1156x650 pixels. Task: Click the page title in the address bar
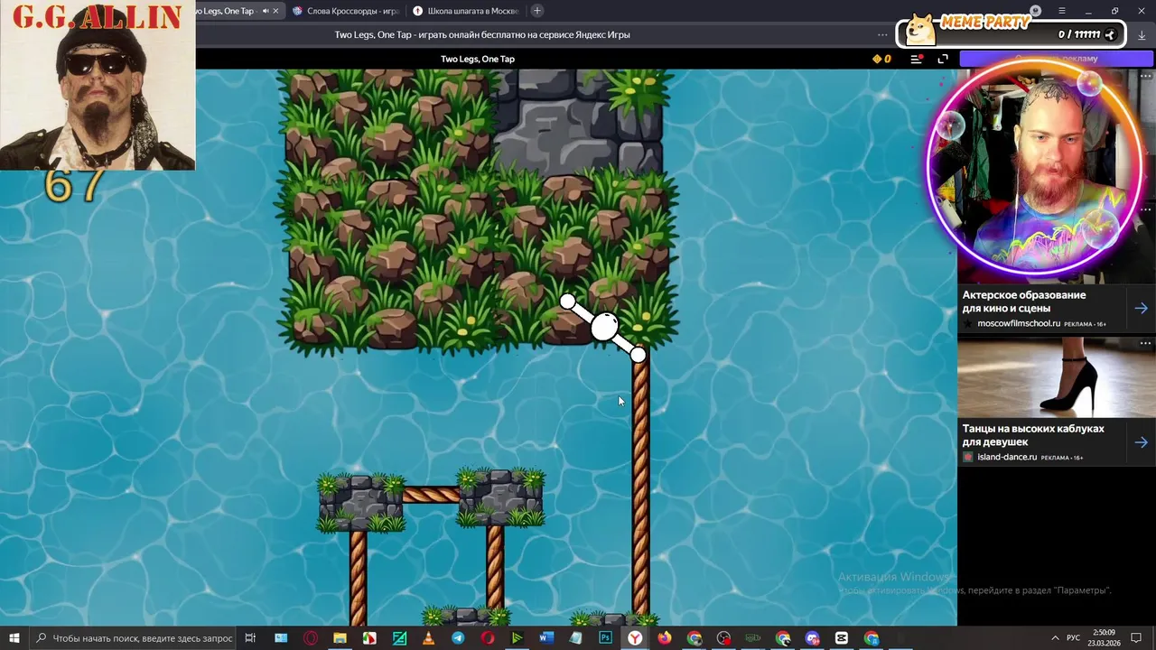click(x=482, y=34)
